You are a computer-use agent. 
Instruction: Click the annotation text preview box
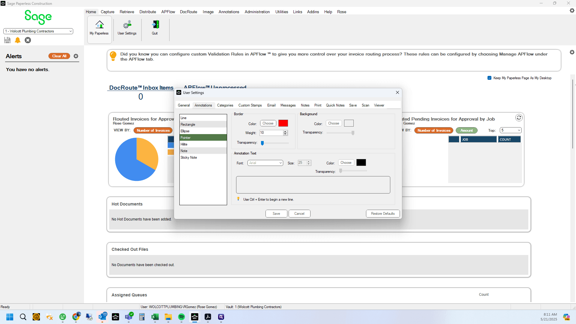pos(313,185)
